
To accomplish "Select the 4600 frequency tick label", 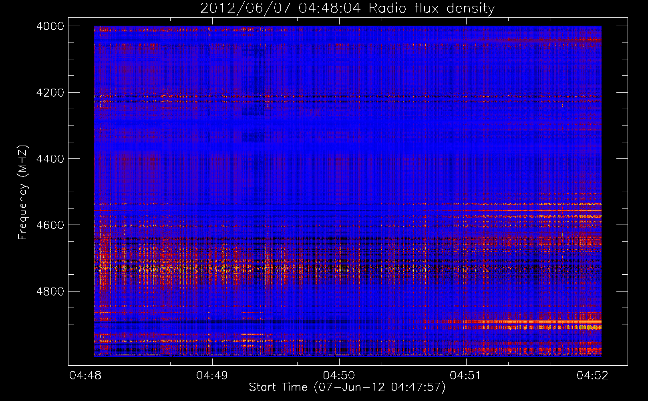I will (50, 225).
